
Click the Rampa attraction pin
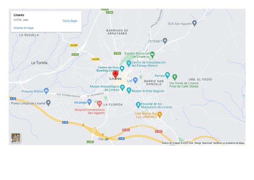pyautogui.click(x=167, y=75)
